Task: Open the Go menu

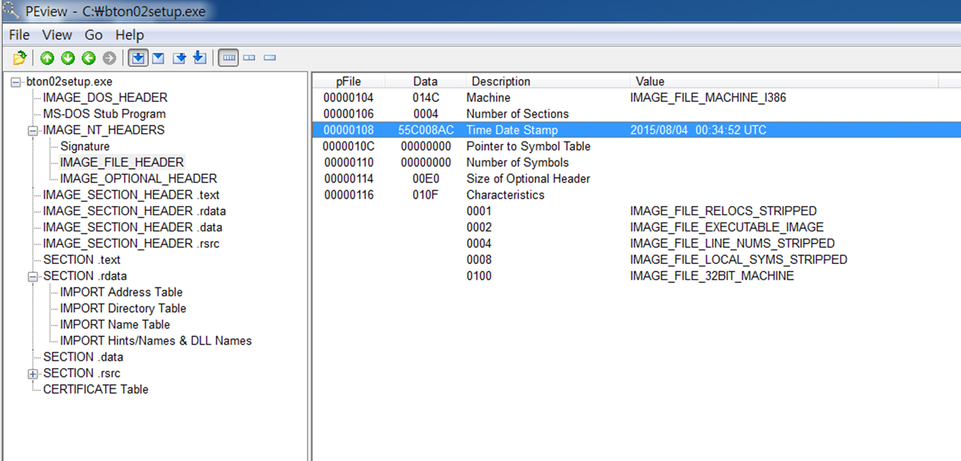Action: coord(94,35)
